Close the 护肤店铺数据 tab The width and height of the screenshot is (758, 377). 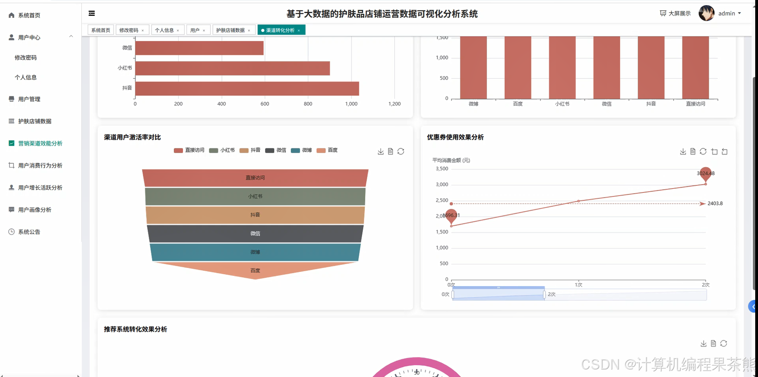[x=249, y=31]
